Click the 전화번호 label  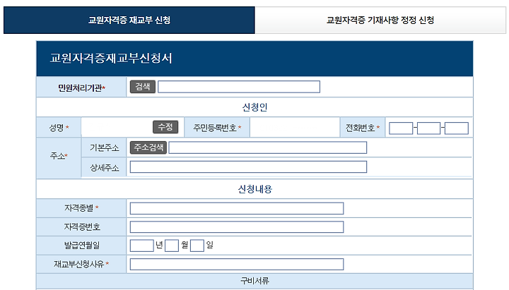361,128
